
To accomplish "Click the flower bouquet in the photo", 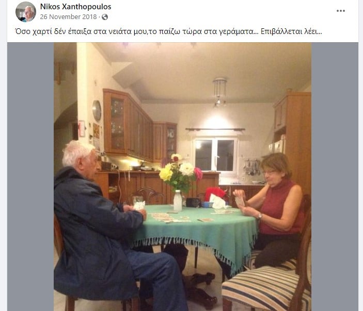I will 180,172.
